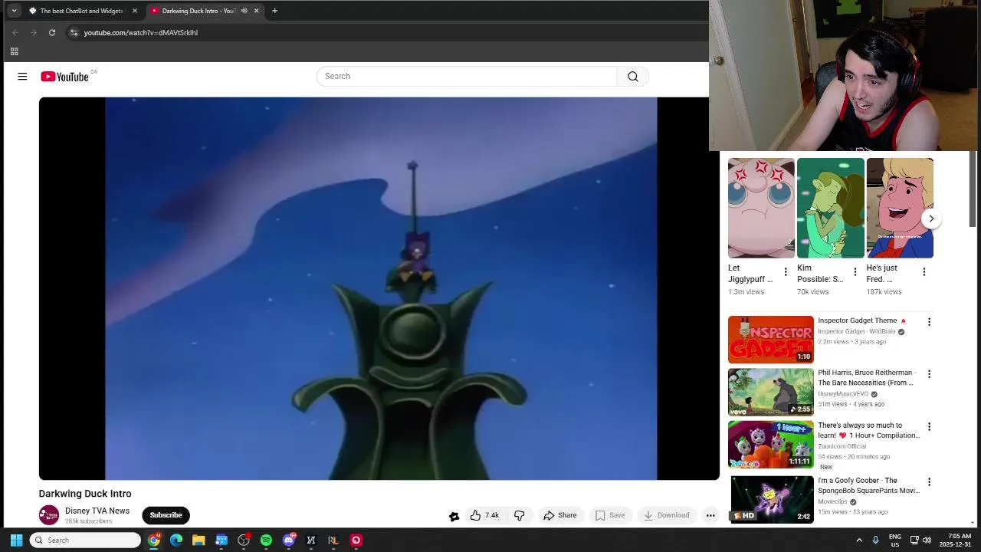Go to the YouTube home logo
Viewport: 981px width, 552px height.
65,77
